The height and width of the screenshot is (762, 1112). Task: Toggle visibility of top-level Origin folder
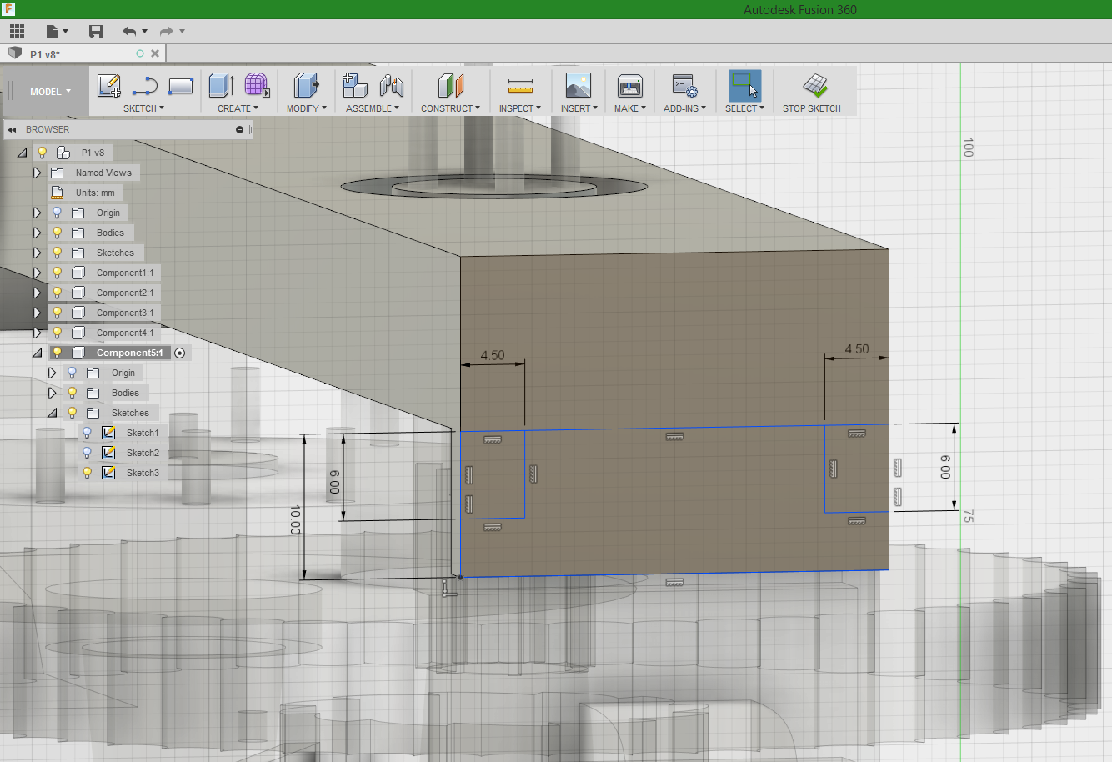pyautogui.click(x=57, y=213)
